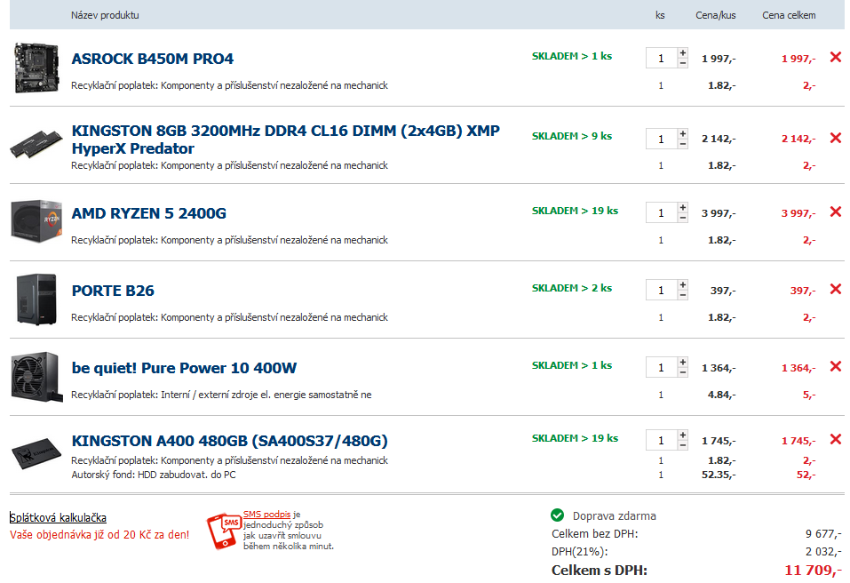Viewport: 850px width, 583px height.
Task: Click the Cena celkem column header
Action: [789, 15]
